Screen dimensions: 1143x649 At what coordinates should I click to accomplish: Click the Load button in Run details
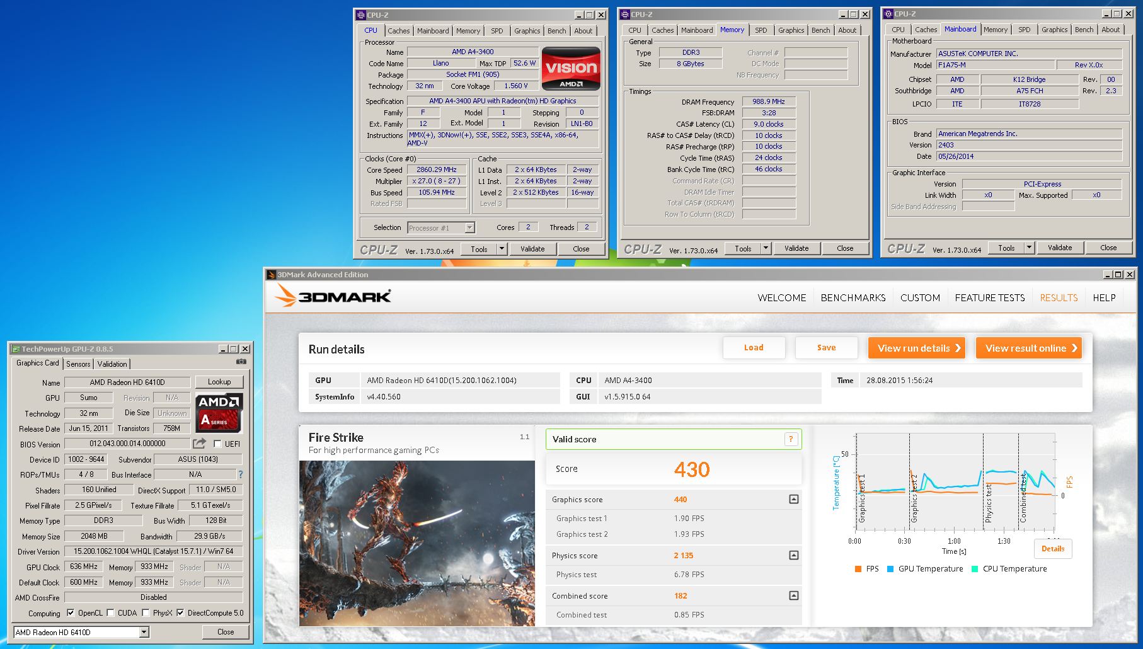[x=754, y=348]
